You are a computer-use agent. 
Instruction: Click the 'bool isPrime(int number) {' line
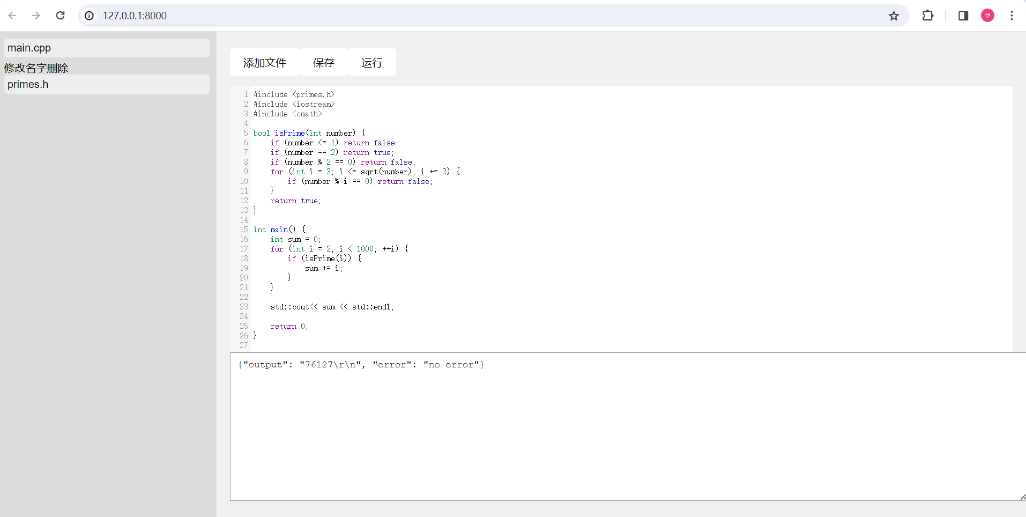pyautogui.click(x=309, y=133)
